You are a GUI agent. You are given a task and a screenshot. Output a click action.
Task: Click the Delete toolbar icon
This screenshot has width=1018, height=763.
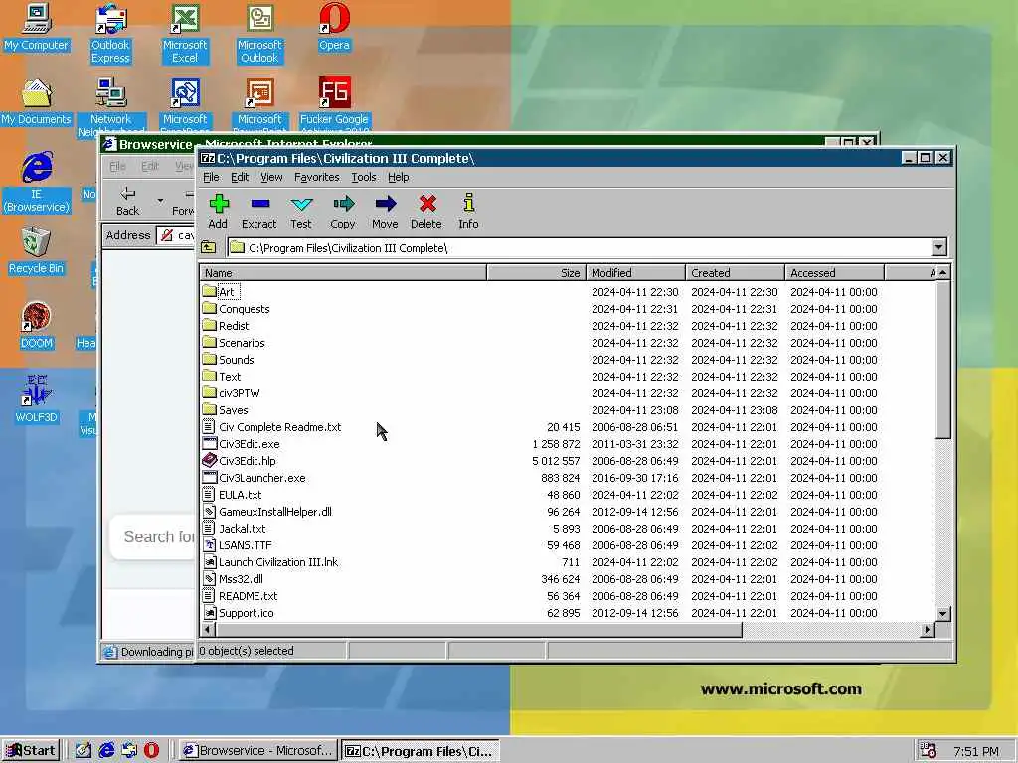click(426, 204)
